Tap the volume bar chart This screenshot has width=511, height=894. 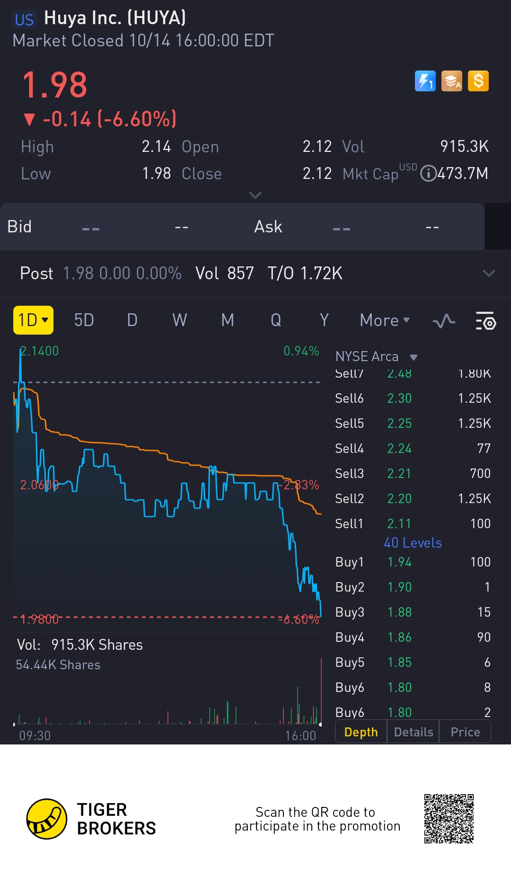[x=167, y=691]
